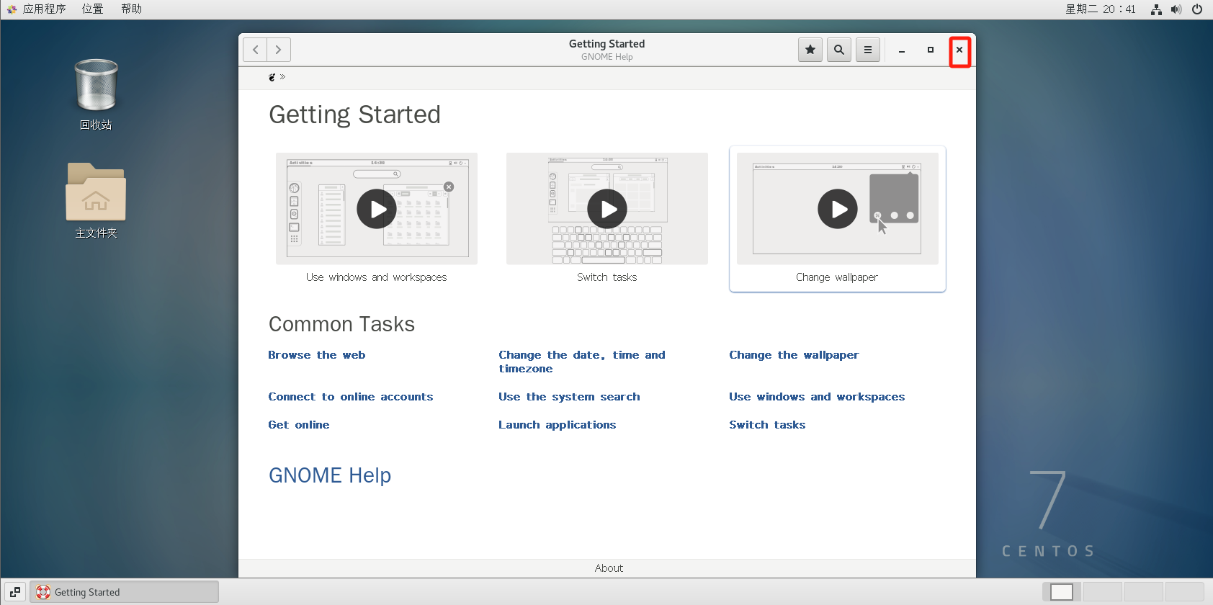The image size is (1213, 605).
Task: Click the show-desktop icon in the taskbar
Action: [14, 592]
